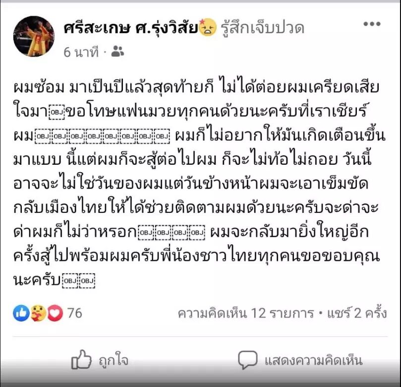Click the blue like reaction icon
The image size is (401, 387).
21,313
